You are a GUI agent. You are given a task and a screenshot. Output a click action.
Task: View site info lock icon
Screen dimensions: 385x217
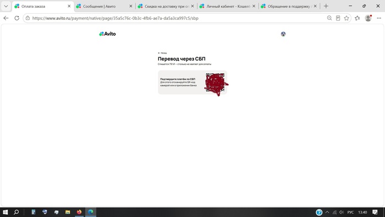click(28, 18)
